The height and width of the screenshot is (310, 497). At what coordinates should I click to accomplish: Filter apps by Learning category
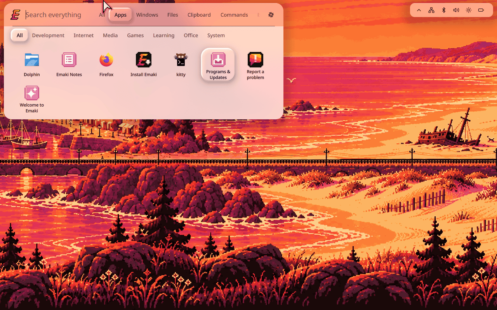click(163, 35)
